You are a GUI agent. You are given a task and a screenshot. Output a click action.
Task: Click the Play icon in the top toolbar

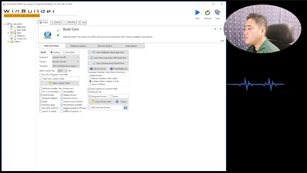pyautogui.click(x=197, y=12)
